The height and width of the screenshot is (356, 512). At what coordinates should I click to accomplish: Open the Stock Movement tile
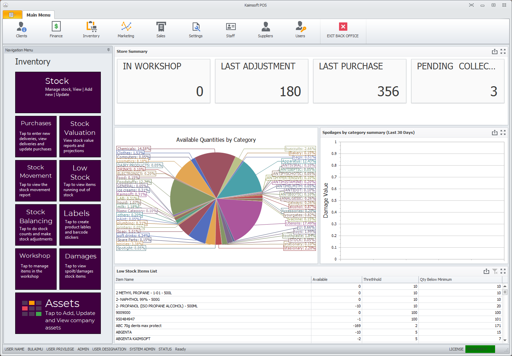[36, 181]
